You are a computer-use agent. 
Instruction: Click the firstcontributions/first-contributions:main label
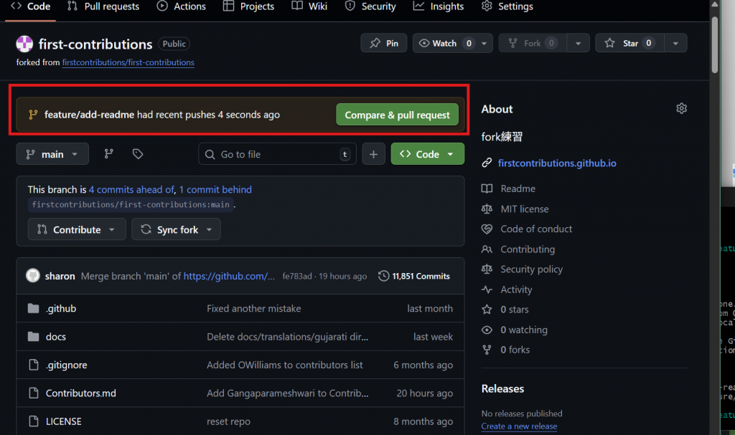(131, 205)
